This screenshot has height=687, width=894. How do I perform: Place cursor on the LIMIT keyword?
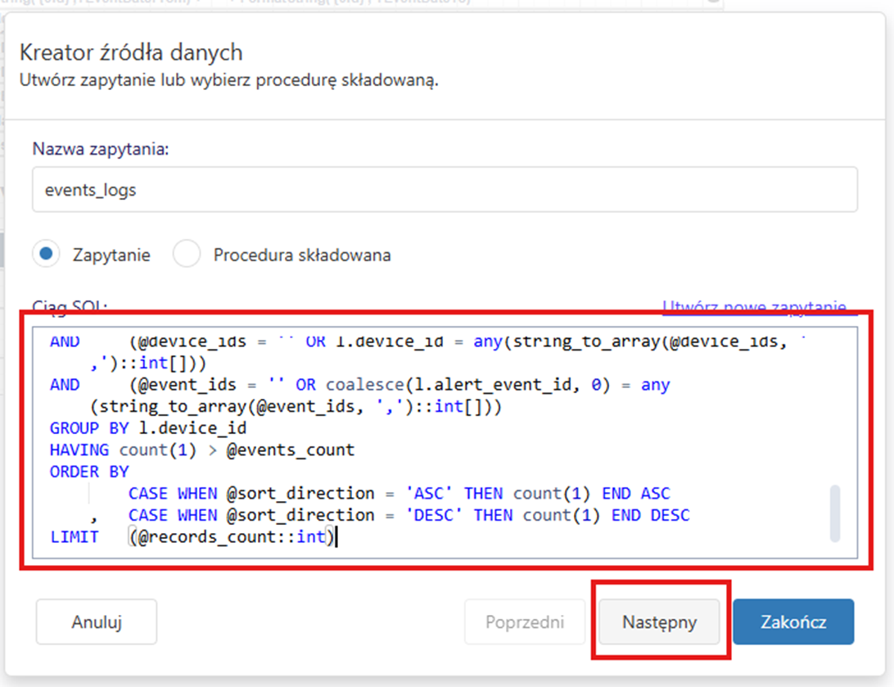click(74, 537)
